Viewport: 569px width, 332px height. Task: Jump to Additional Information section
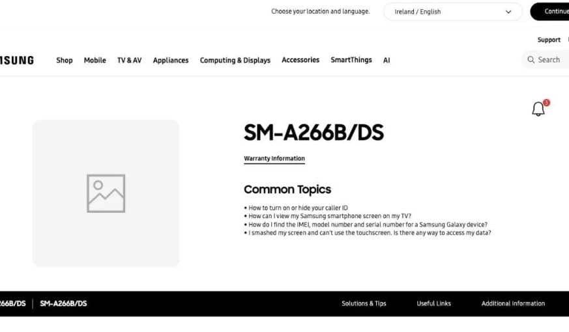point(513,303)
